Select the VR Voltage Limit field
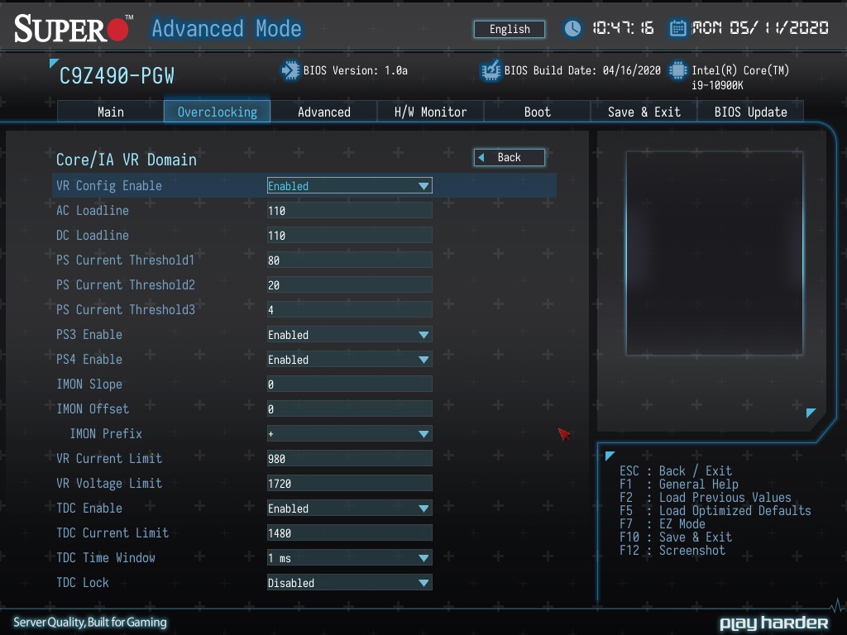 coord(349,484)
